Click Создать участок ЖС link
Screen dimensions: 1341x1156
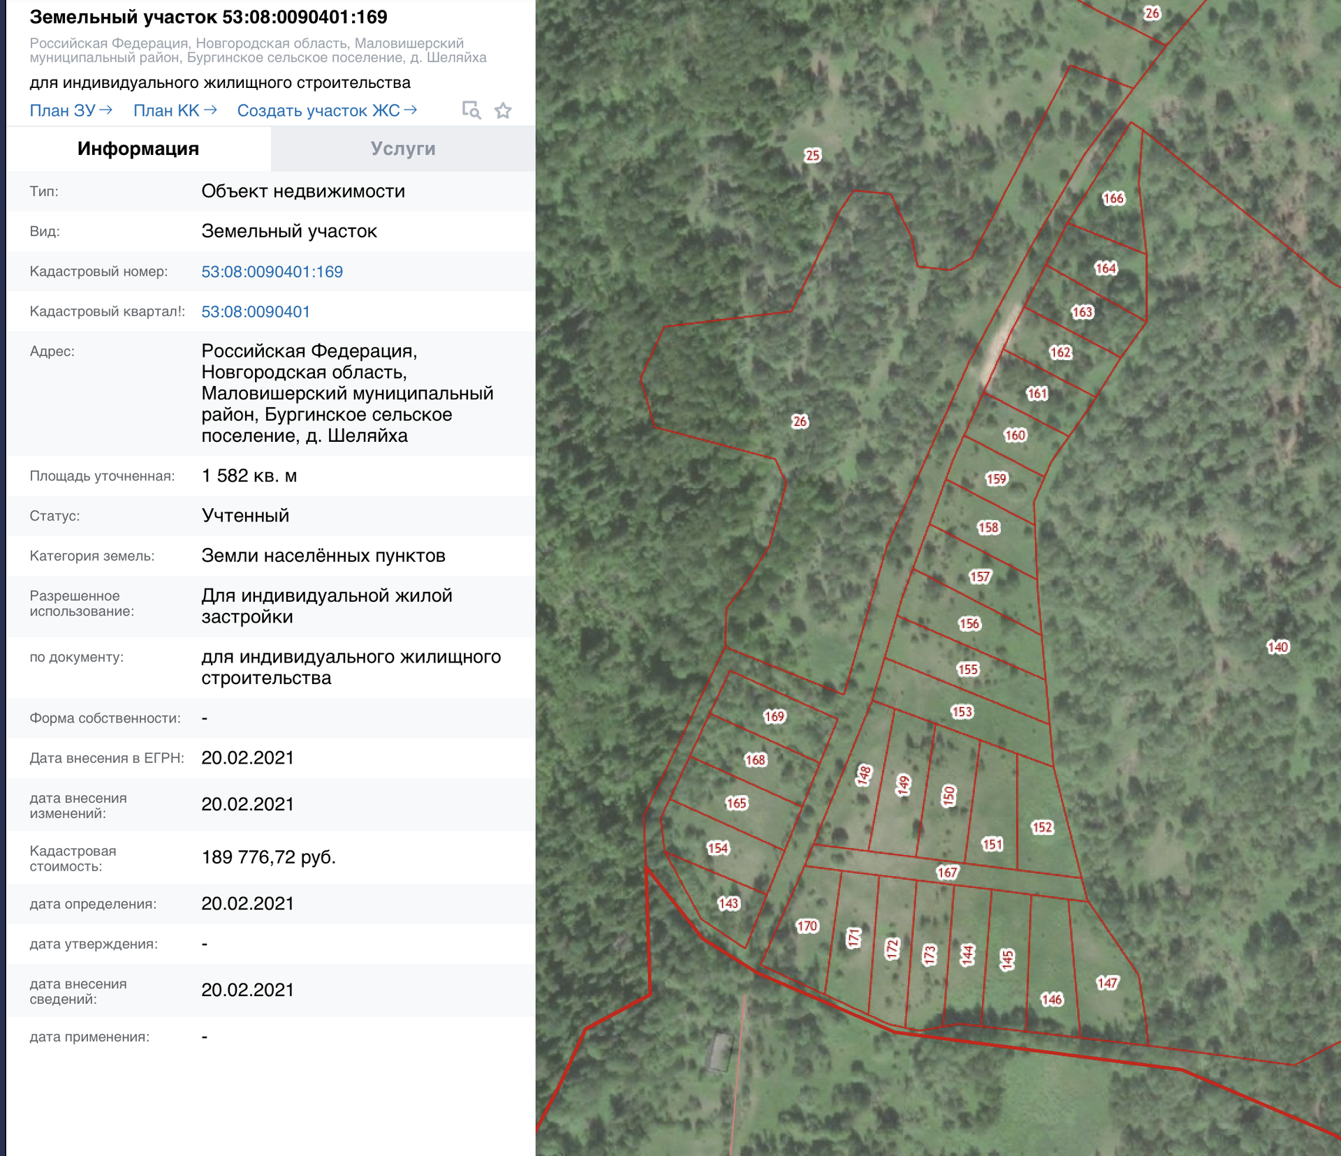(x=327, y=110)
